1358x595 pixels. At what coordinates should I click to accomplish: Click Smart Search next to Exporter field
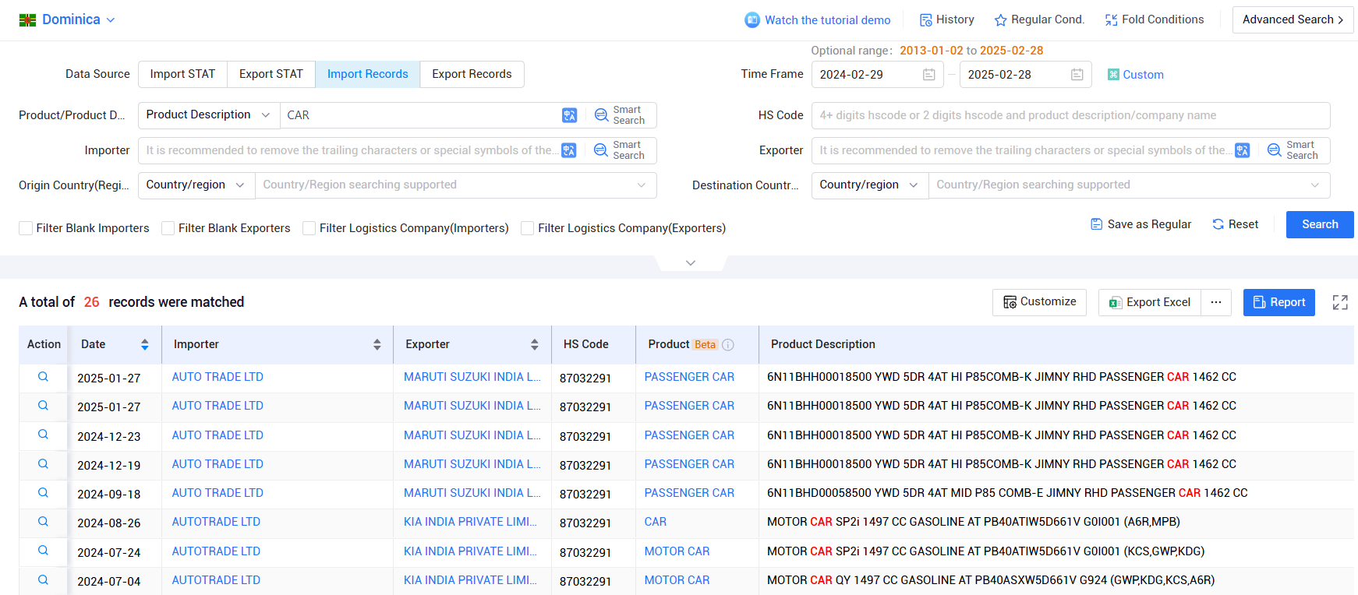coord(1293,150)
